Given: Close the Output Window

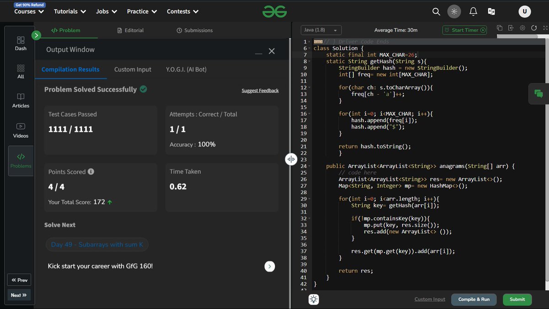Looking at the screenshot, I should click(x=272, y=51).
